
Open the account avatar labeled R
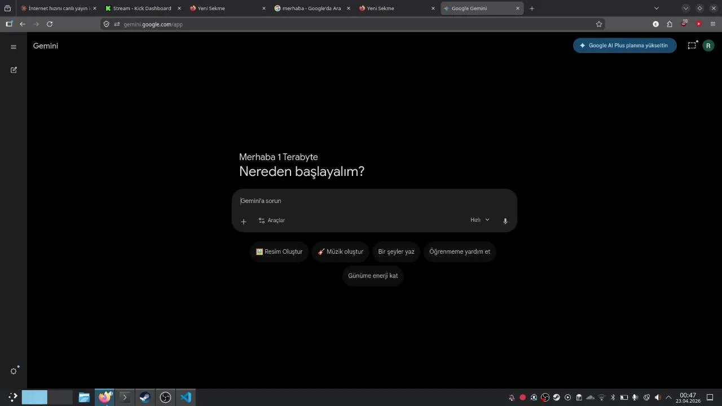pyautogui.click(x=708, y=46)
